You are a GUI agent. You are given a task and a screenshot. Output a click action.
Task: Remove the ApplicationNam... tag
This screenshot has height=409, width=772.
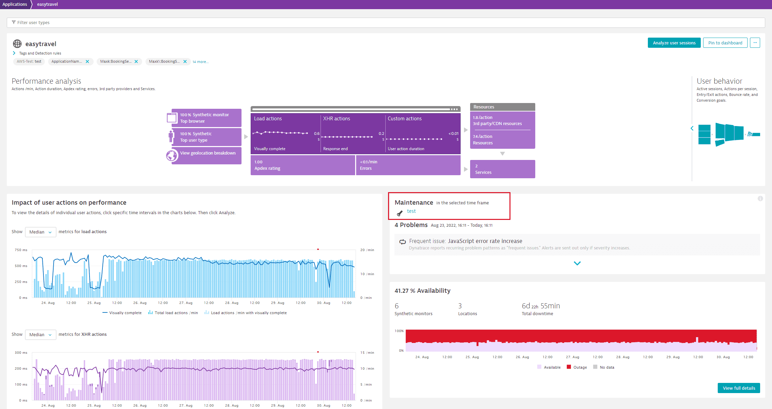pos(87,61)
